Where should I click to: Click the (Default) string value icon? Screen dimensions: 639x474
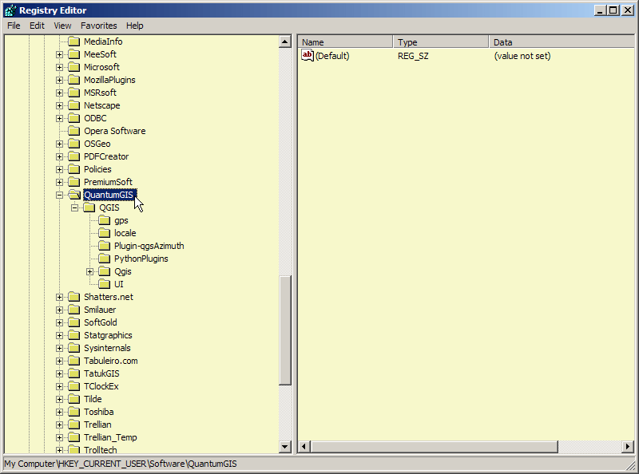click(x=308, y=55)
